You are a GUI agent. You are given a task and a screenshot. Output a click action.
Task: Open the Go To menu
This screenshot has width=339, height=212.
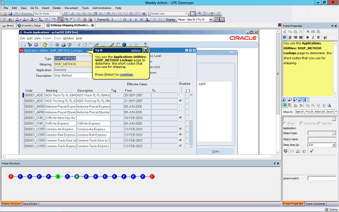click(x=34, y=8)
